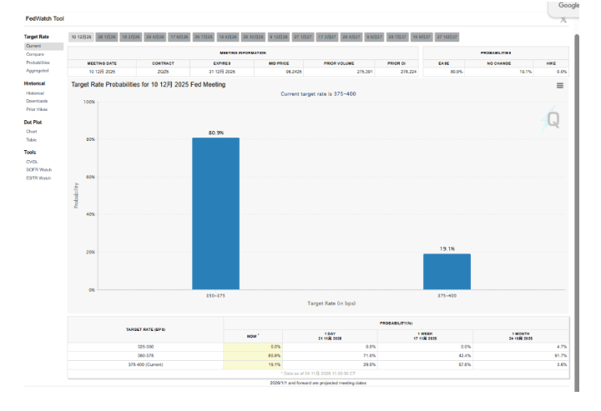Go to Aggregated view
The image size is (601, 411).
(38, 71)
